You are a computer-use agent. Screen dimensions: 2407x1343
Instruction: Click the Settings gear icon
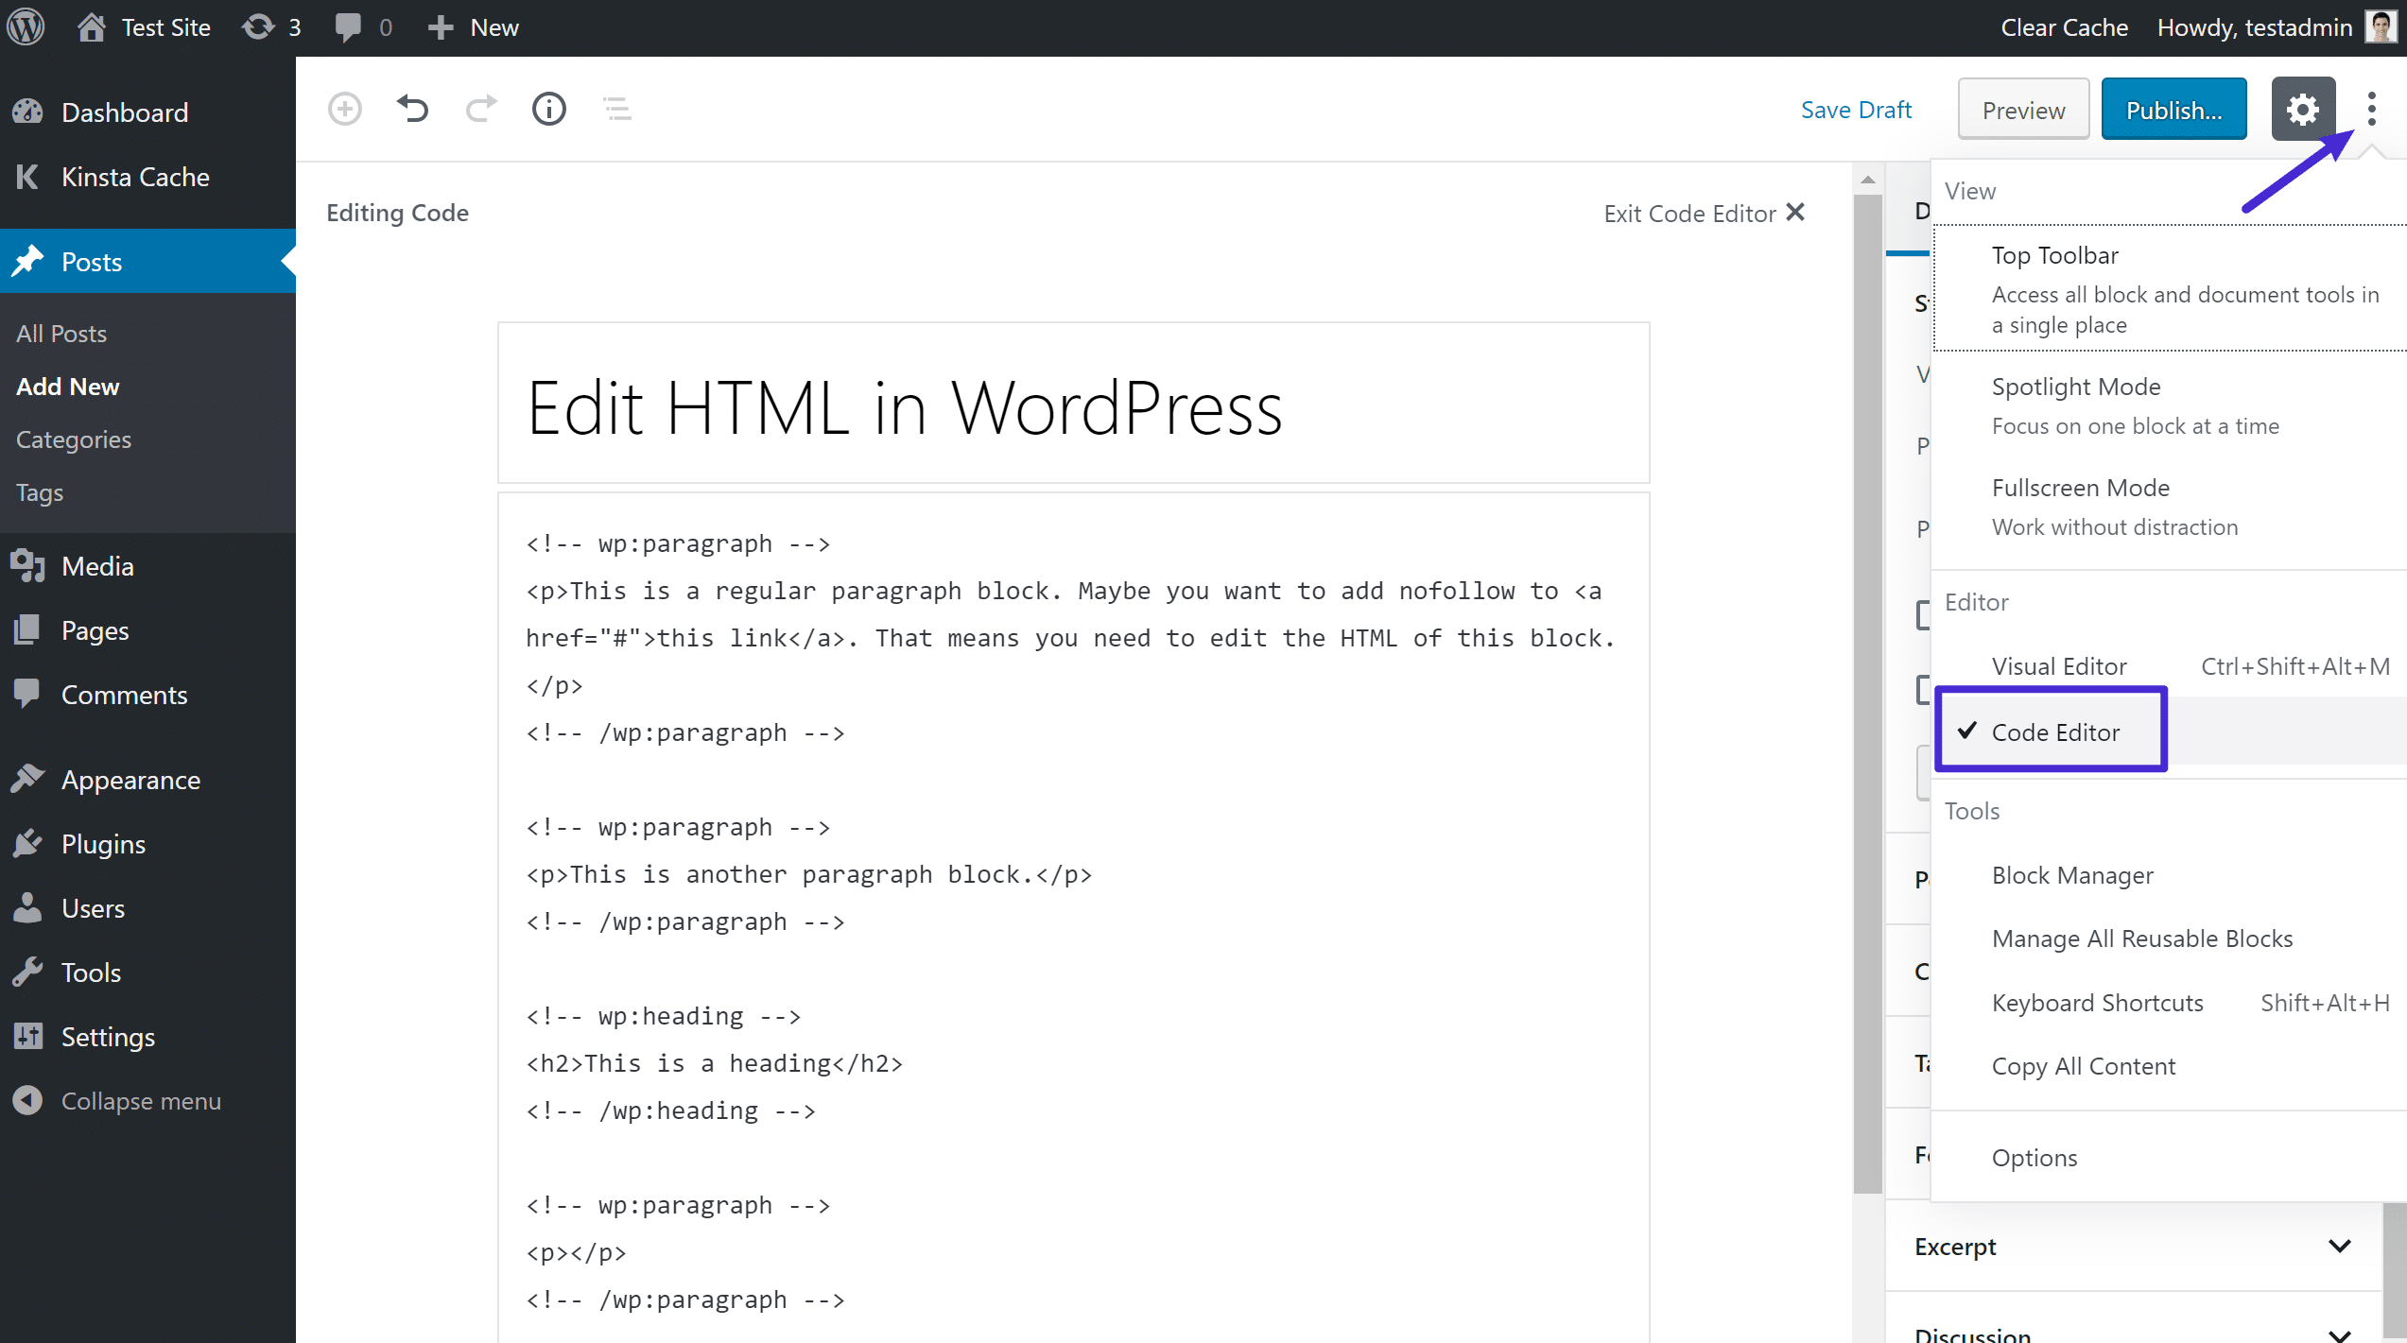2303,108
